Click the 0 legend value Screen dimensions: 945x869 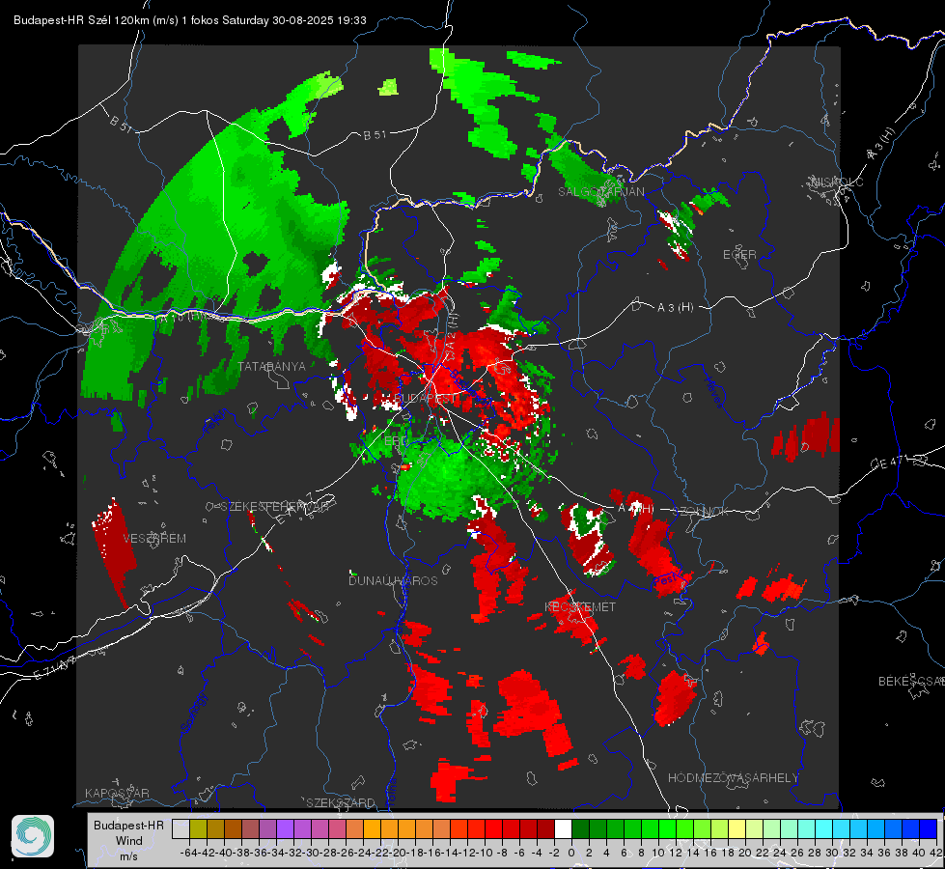point(571,853)
